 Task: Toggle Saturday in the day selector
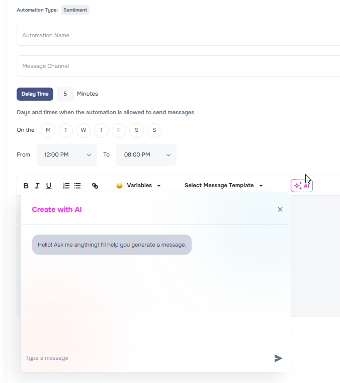136,130
